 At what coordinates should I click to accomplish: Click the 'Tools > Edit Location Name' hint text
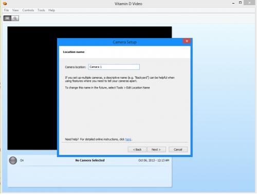pos(133,87)
